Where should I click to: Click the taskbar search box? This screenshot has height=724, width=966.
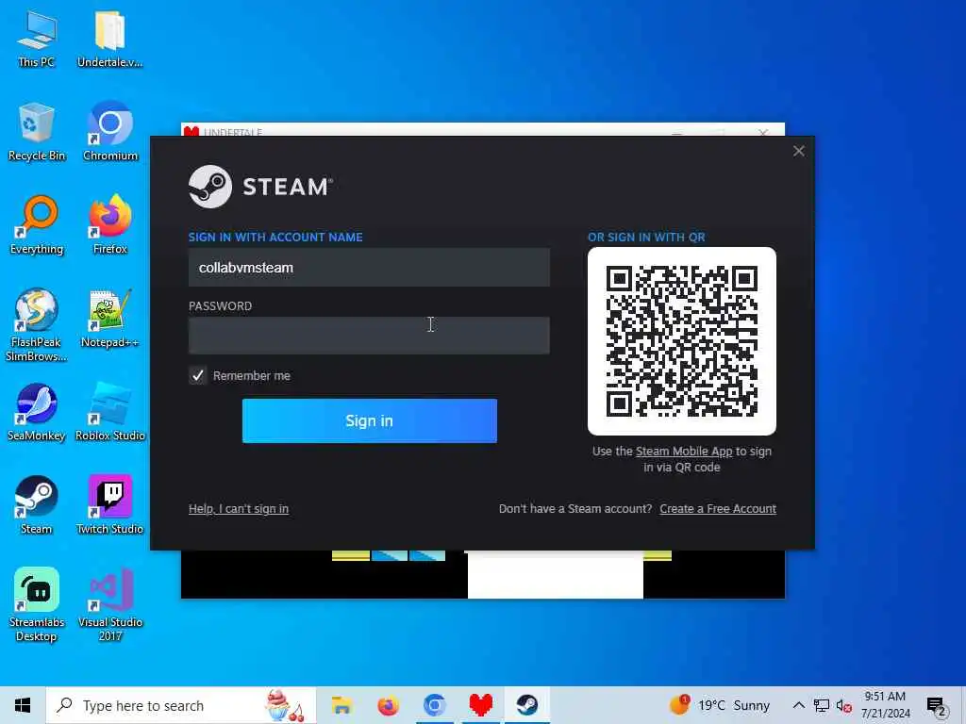coord(181,705)
